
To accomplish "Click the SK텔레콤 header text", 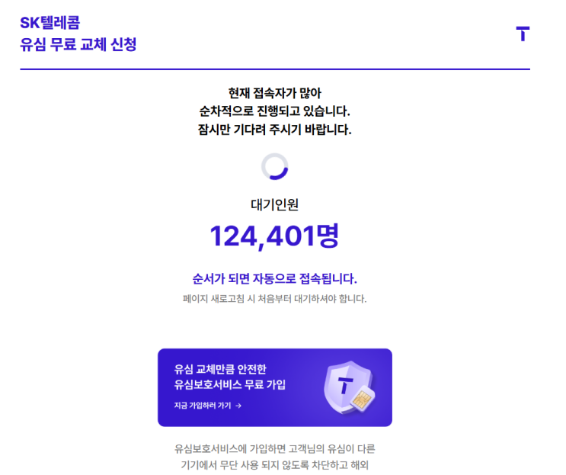I will click(x=50, y=23).
